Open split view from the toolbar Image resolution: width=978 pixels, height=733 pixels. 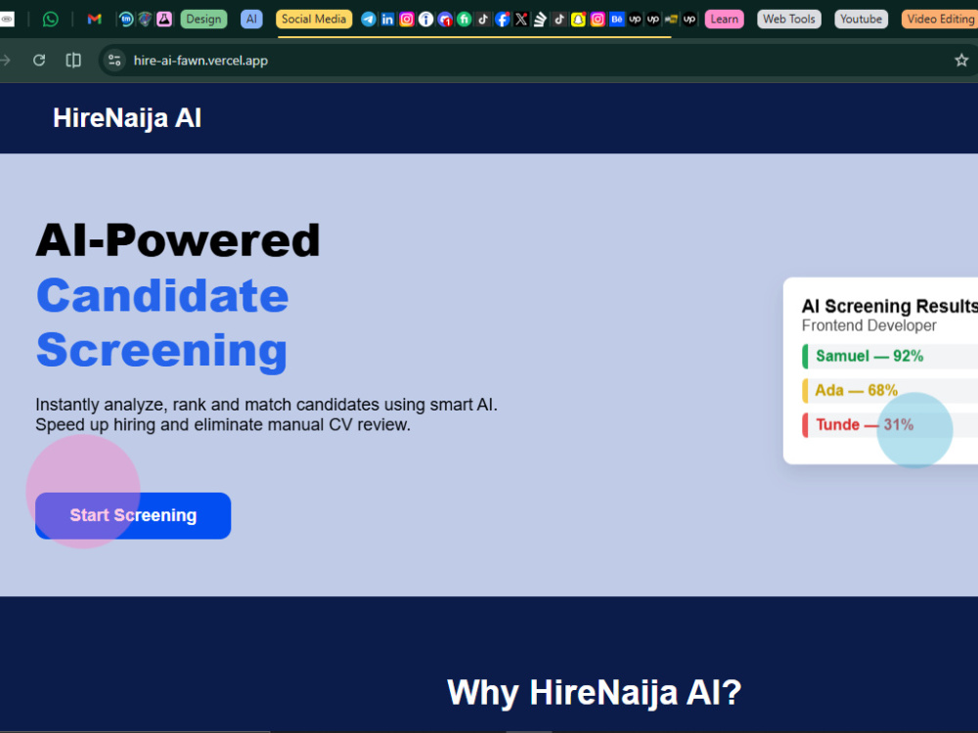(73, 61)
